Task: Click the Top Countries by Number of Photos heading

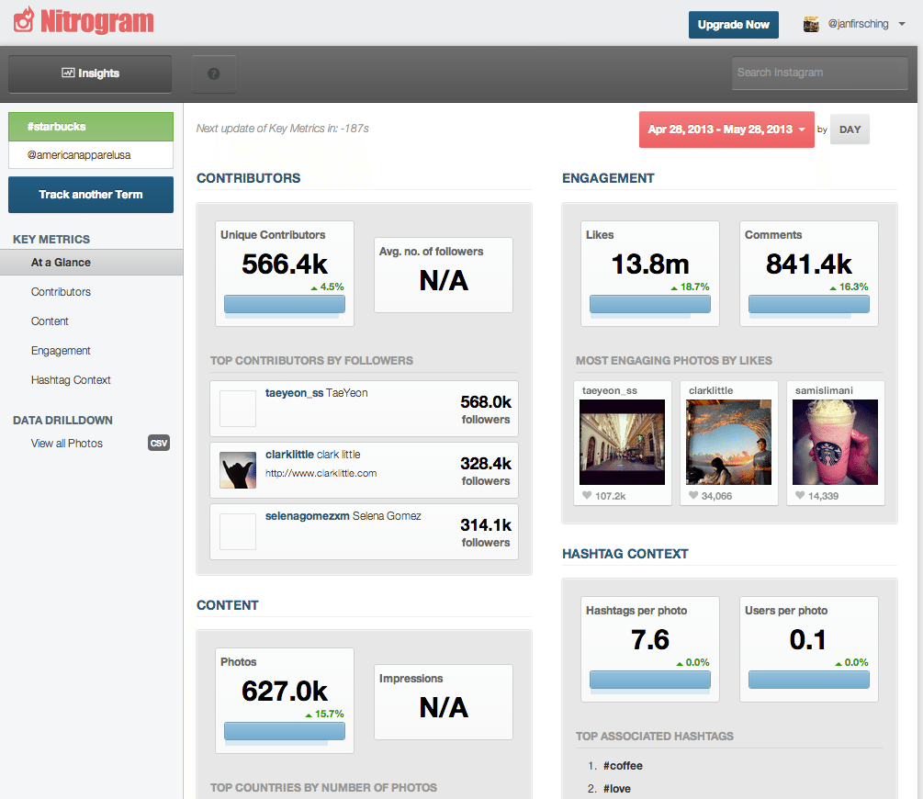Action: pyautogui.click(x=324, y=788)
